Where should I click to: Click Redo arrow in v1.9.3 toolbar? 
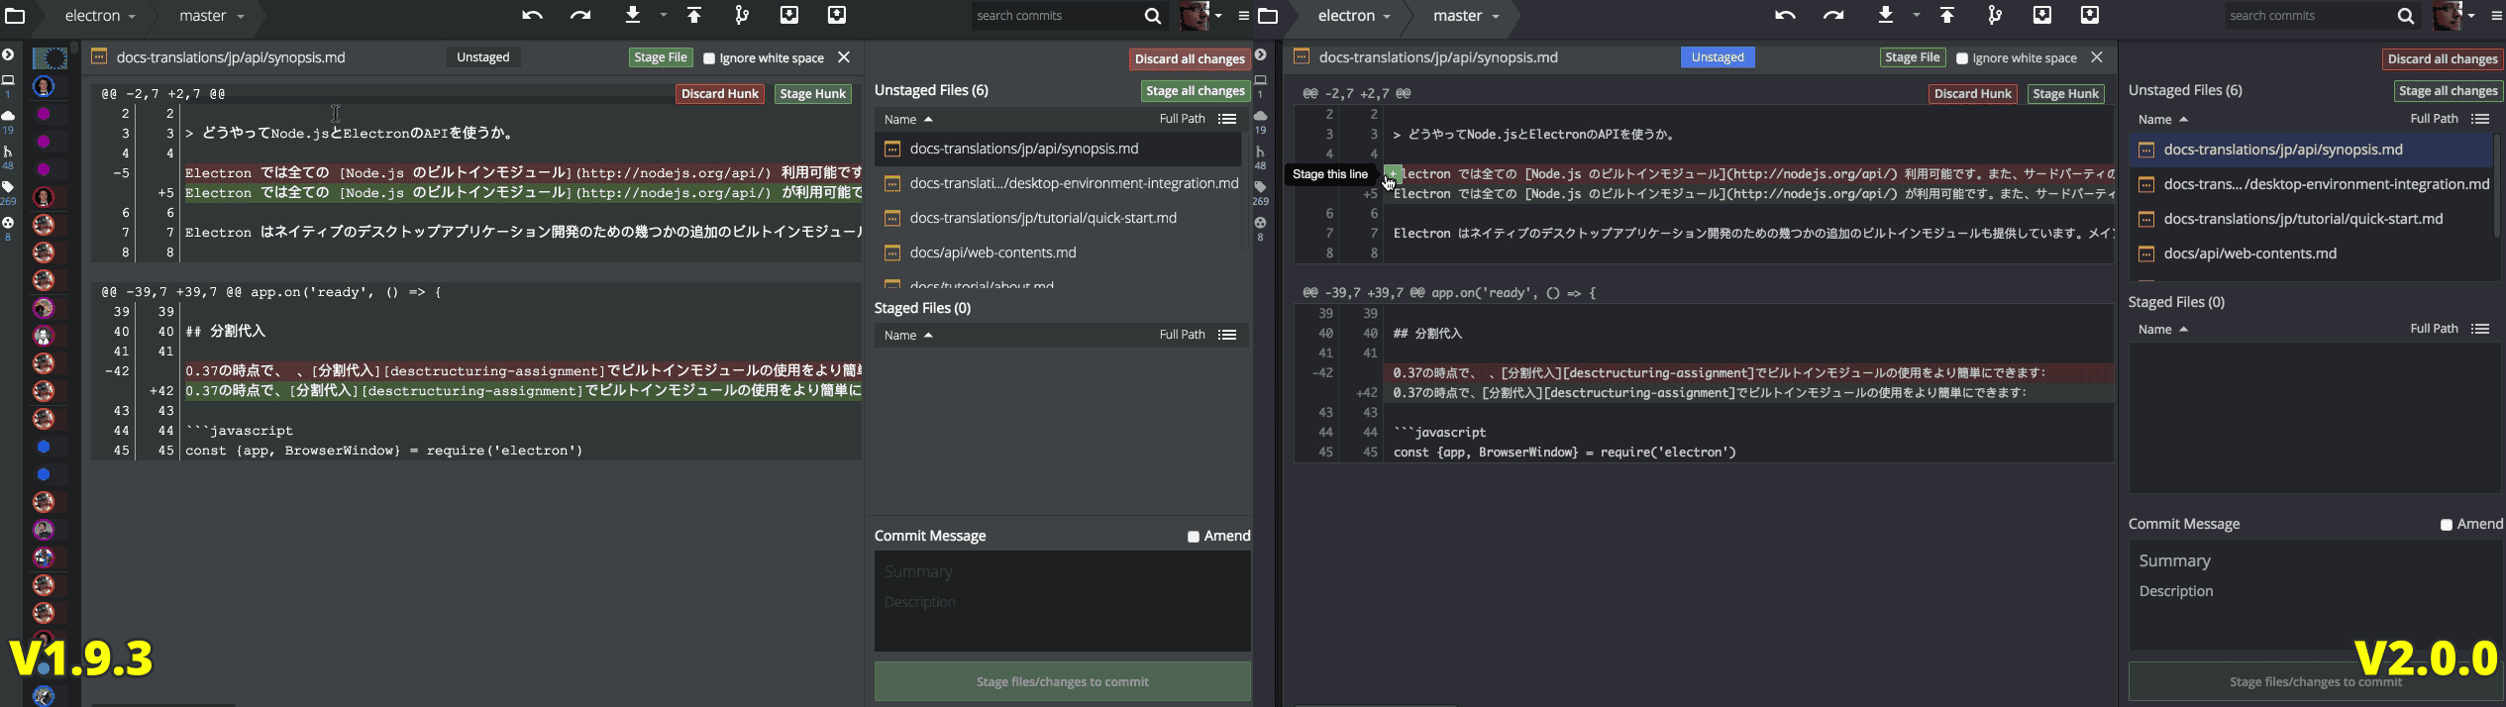(580, 15)
